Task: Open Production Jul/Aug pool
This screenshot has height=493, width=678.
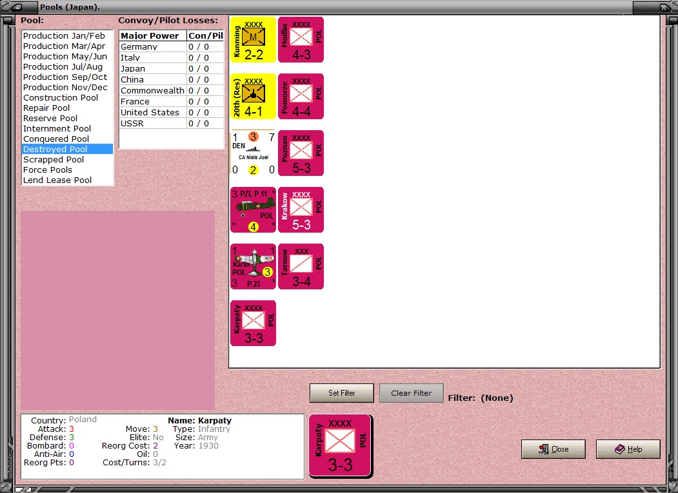Action: click(68, 67)
